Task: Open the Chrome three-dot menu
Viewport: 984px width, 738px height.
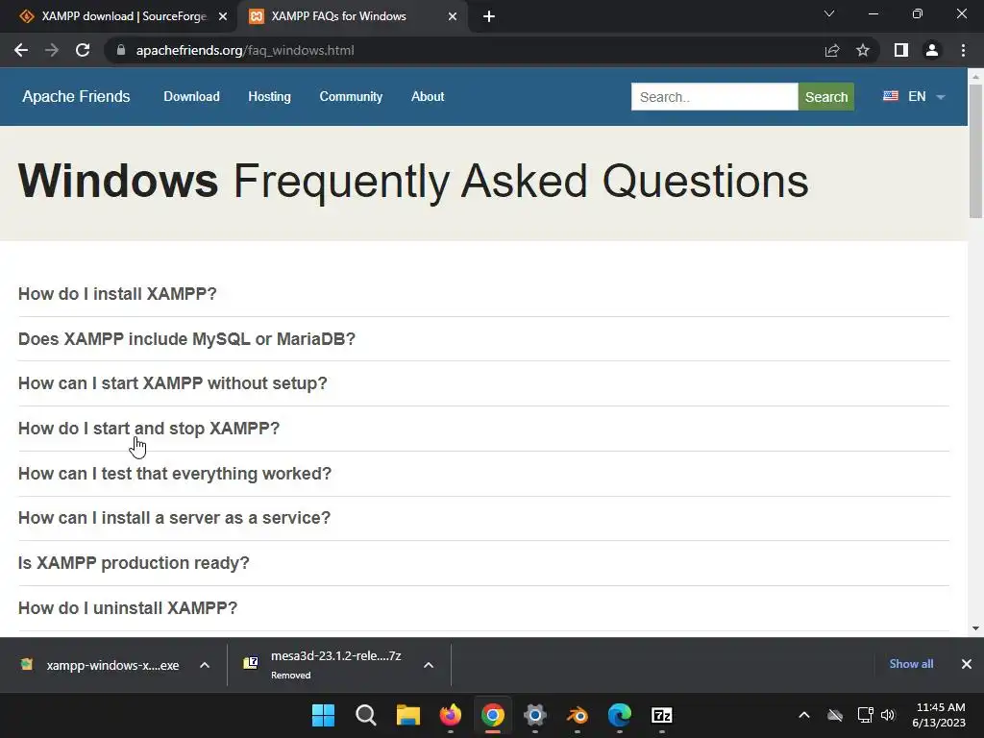Action: pyautogui.click(x=963, y=50)
